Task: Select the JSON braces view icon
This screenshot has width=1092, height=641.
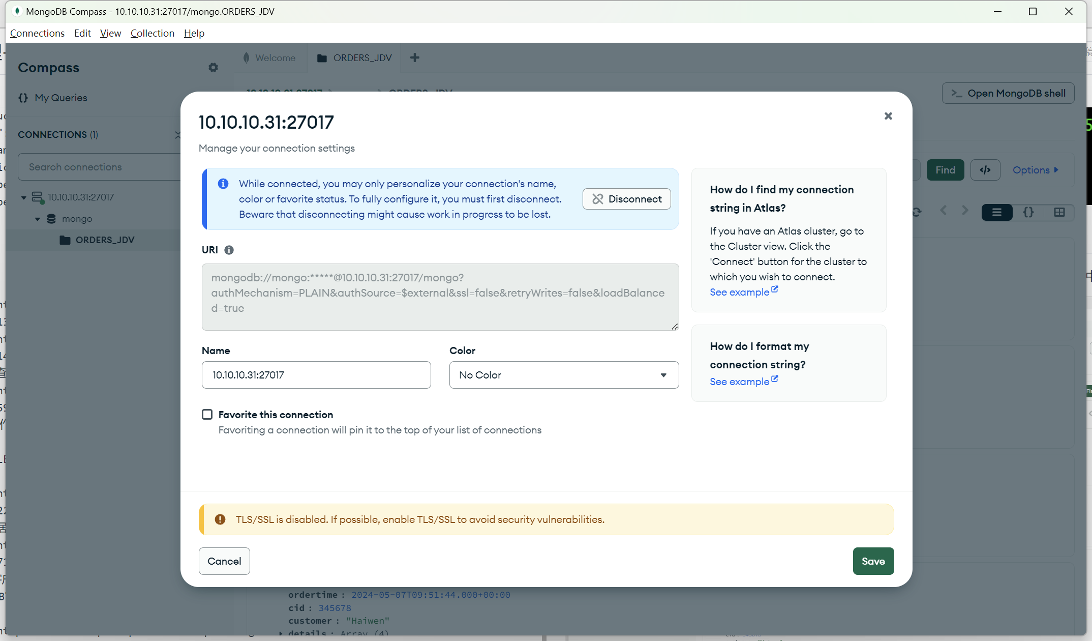Action: point(1028,212)
